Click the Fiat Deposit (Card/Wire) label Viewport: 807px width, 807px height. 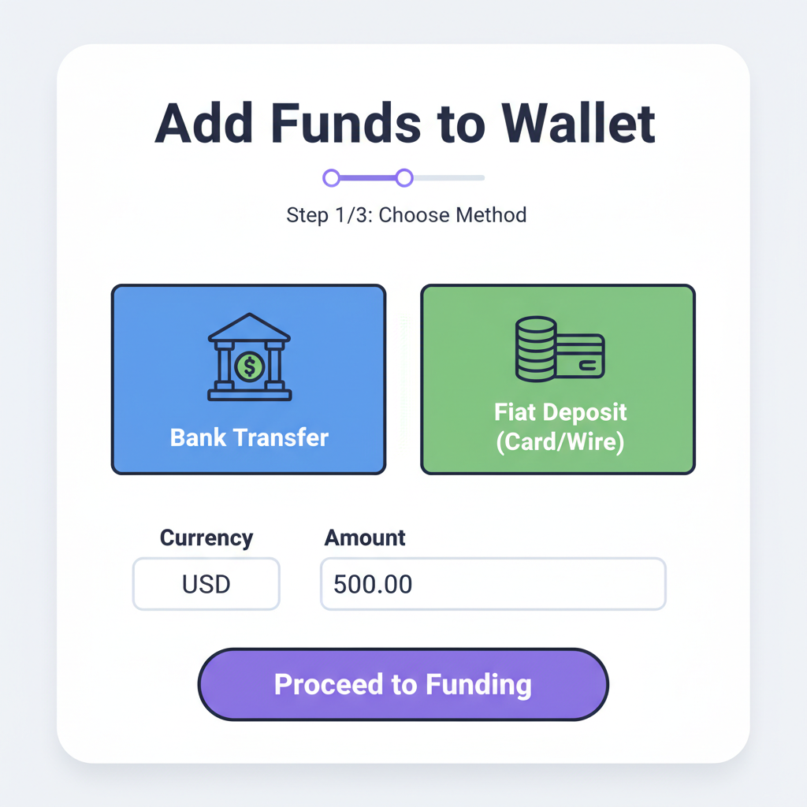[560, 426]
